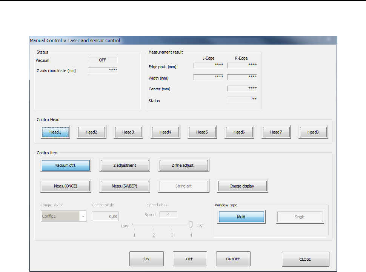Close the laser and sensor control window

click(x=305, y=259)
